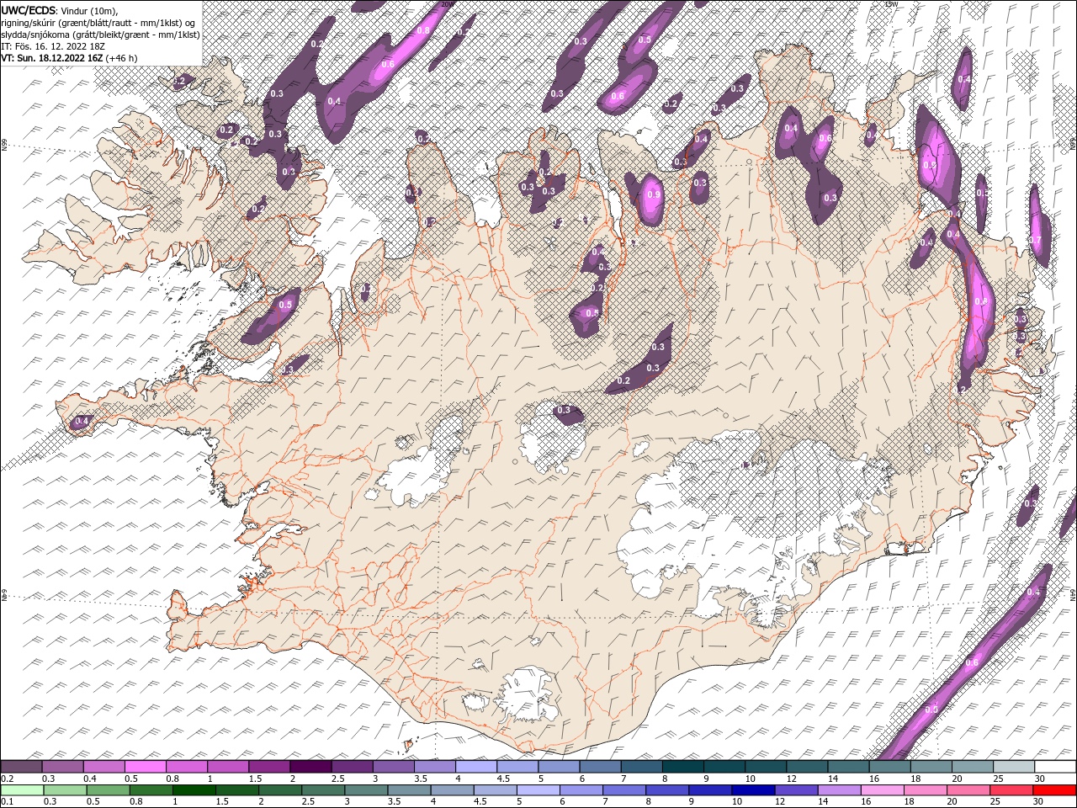Image resolution: width=1077 pixels, height=808 pixels.
Task: Click the pink 18 mm rain legend swatch
Action: [925, 790]
